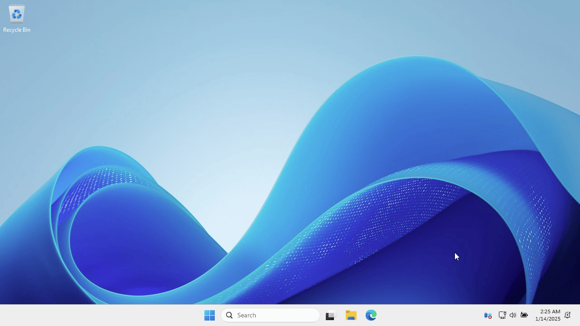The width and height of the screenshot is (580, 326).
Task: Click the volume speaker icon in the tray
Action: coord(513,315)
